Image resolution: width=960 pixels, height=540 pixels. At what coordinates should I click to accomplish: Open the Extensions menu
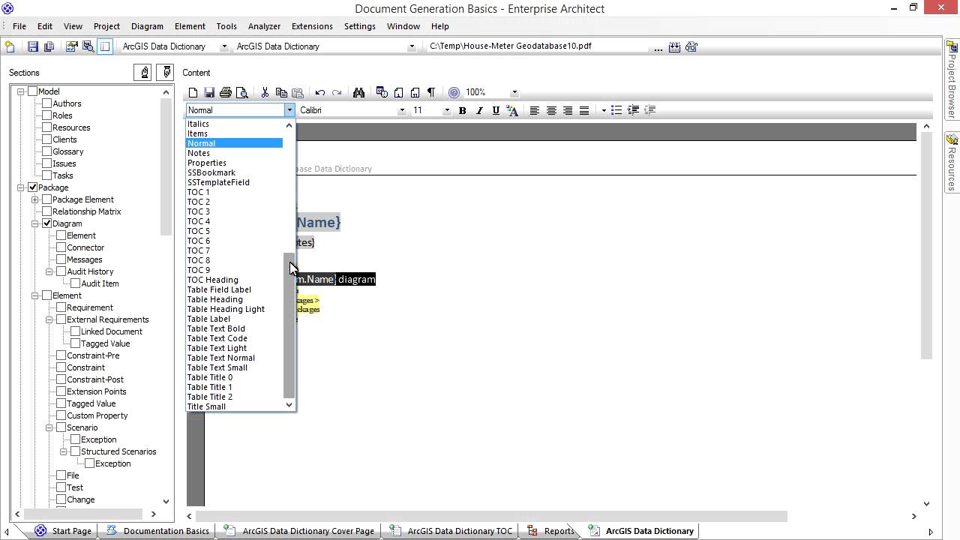click(x=312, y=26)
